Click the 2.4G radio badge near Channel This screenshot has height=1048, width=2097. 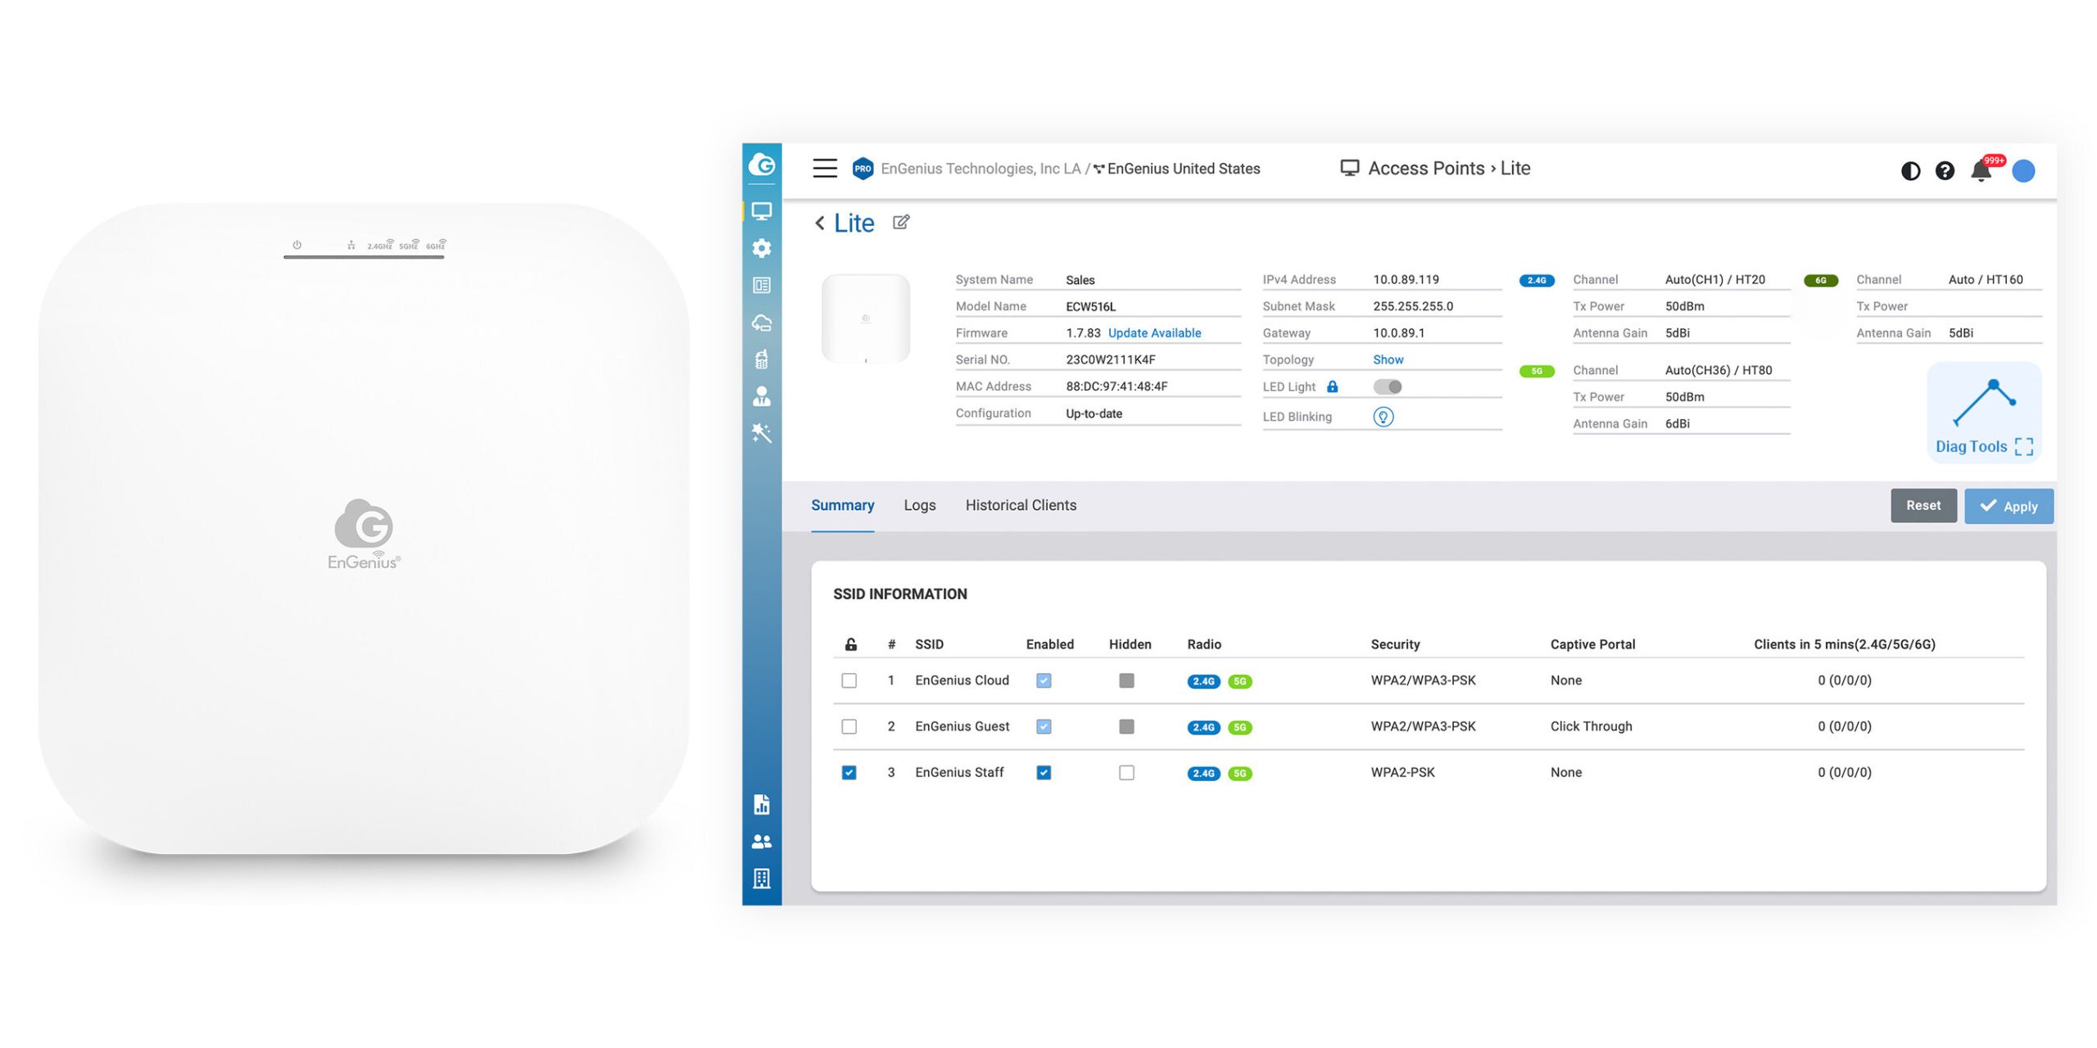(x=1536, y=280)
